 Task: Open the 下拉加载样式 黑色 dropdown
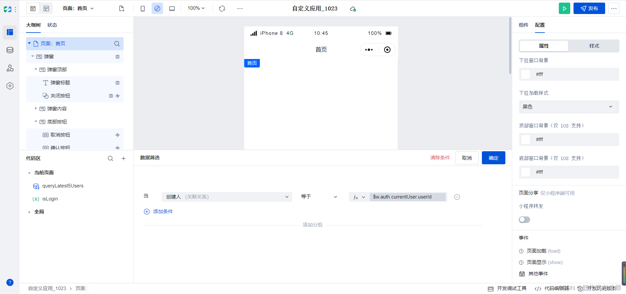tap(569, 107)
